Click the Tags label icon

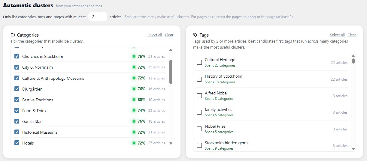[x=196, y=35]
